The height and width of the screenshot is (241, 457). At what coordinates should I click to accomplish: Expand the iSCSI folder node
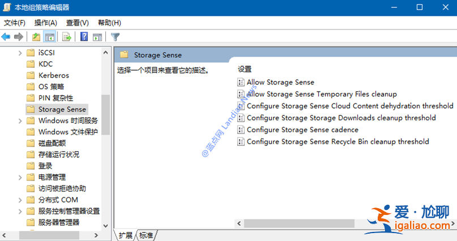pyautogui.click(x=20, y=53)
